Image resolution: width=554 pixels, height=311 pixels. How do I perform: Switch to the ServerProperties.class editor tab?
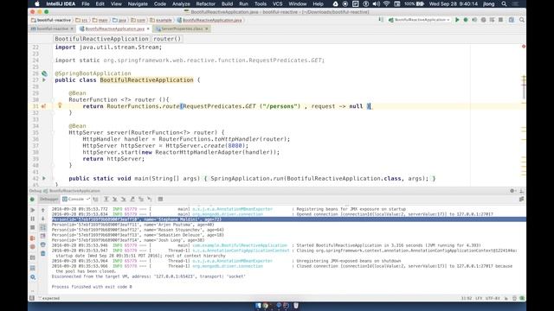pyautogui.click(x=182, y=29)
